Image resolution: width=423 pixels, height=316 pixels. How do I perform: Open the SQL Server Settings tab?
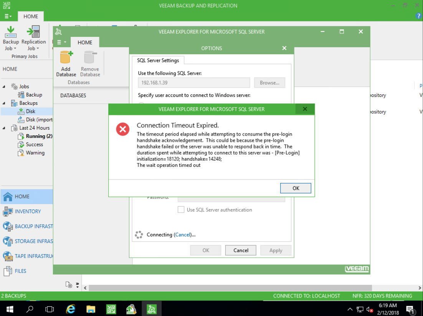tap(158, 60)
